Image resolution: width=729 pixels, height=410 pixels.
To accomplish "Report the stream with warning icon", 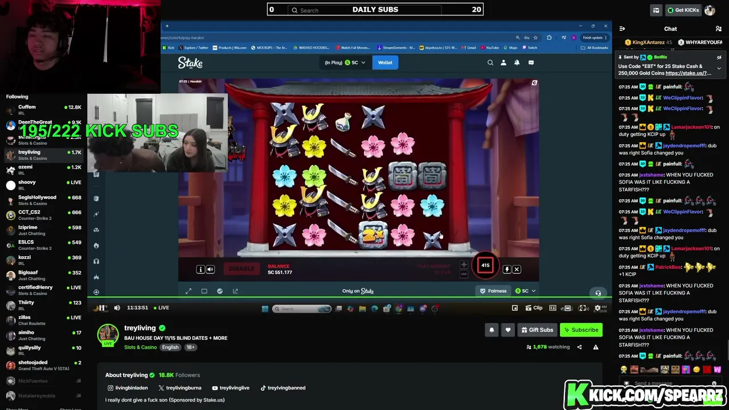I will point(596,347).
